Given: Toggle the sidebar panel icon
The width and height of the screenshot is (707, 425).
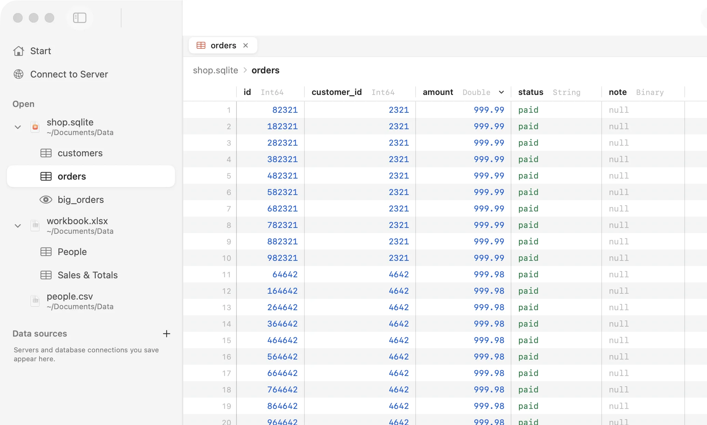Looking at the screenshot, I should pyautogui.click(x=80, y=18).
